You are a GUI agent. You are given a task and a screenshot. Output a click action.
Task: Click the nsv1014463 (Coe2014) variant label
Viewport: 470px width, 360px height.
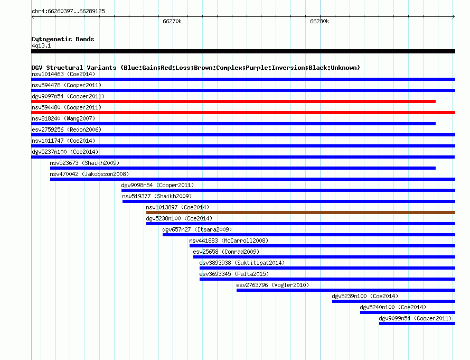pyautogui.click(x=63, y=74)
